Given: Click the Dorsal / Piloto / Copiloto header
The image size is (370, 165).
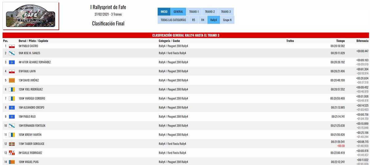Looking at the screenshot, I should (x=33, y=41).
